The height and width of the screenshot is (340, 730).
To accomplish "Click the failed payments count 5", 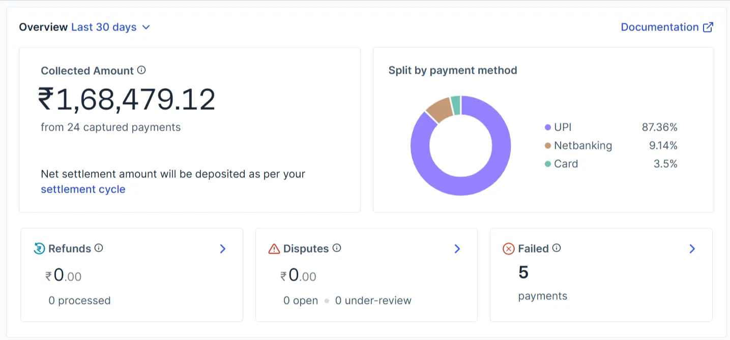I will pyautogui.click(x=523, y=273).
